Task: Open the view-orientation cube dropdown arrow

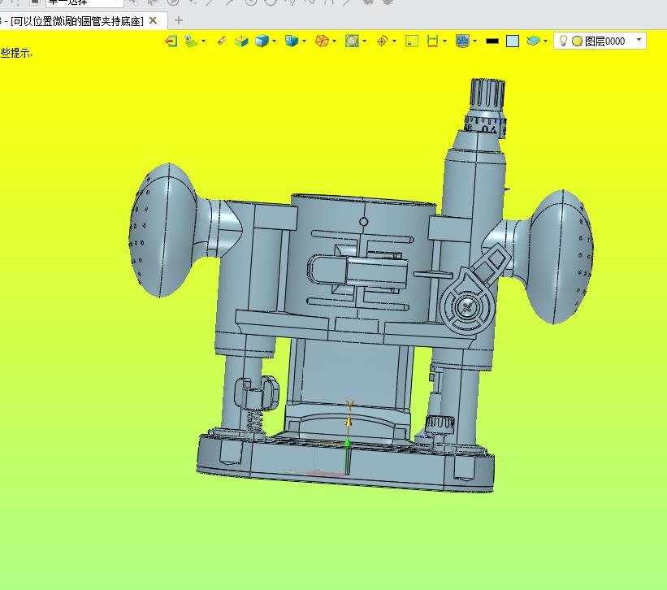Action: point(304,41)
